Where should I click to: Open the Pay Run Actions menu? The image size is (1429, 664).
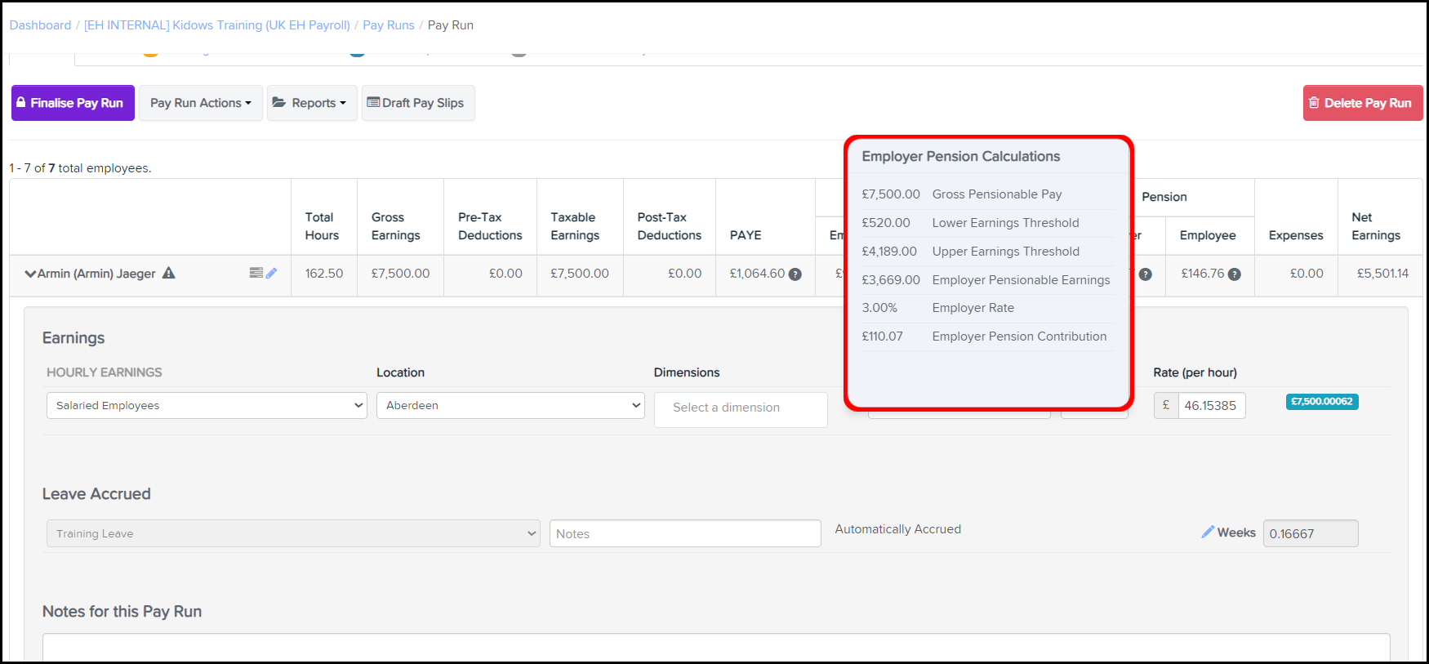point(200,103)
